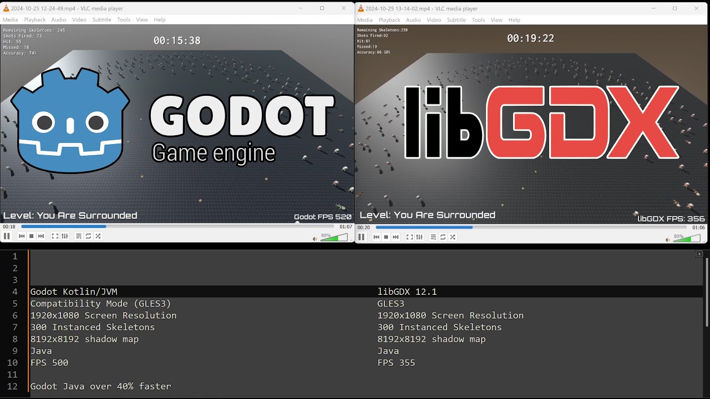Click 'Godot Java over 40% faster' line
The width and height of the screenshot is (710, 399).
point(101,386)
